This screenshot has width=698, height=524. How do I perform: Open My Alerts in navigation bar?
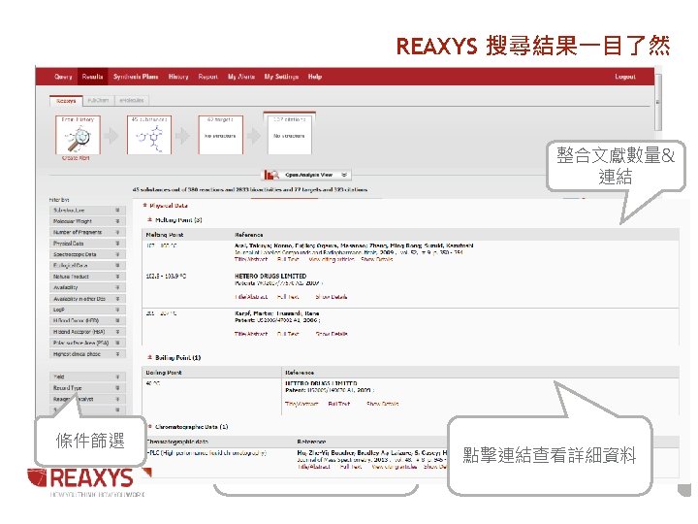coord(241,77)
